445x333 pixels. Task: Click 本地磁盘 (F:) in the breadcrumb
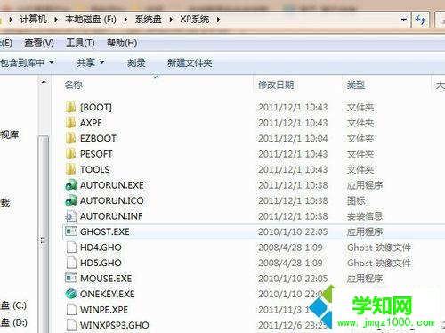coord(91,20)
